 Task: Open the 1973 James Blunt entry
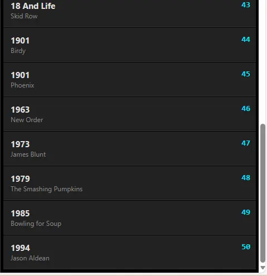click(x=129, y=148)
